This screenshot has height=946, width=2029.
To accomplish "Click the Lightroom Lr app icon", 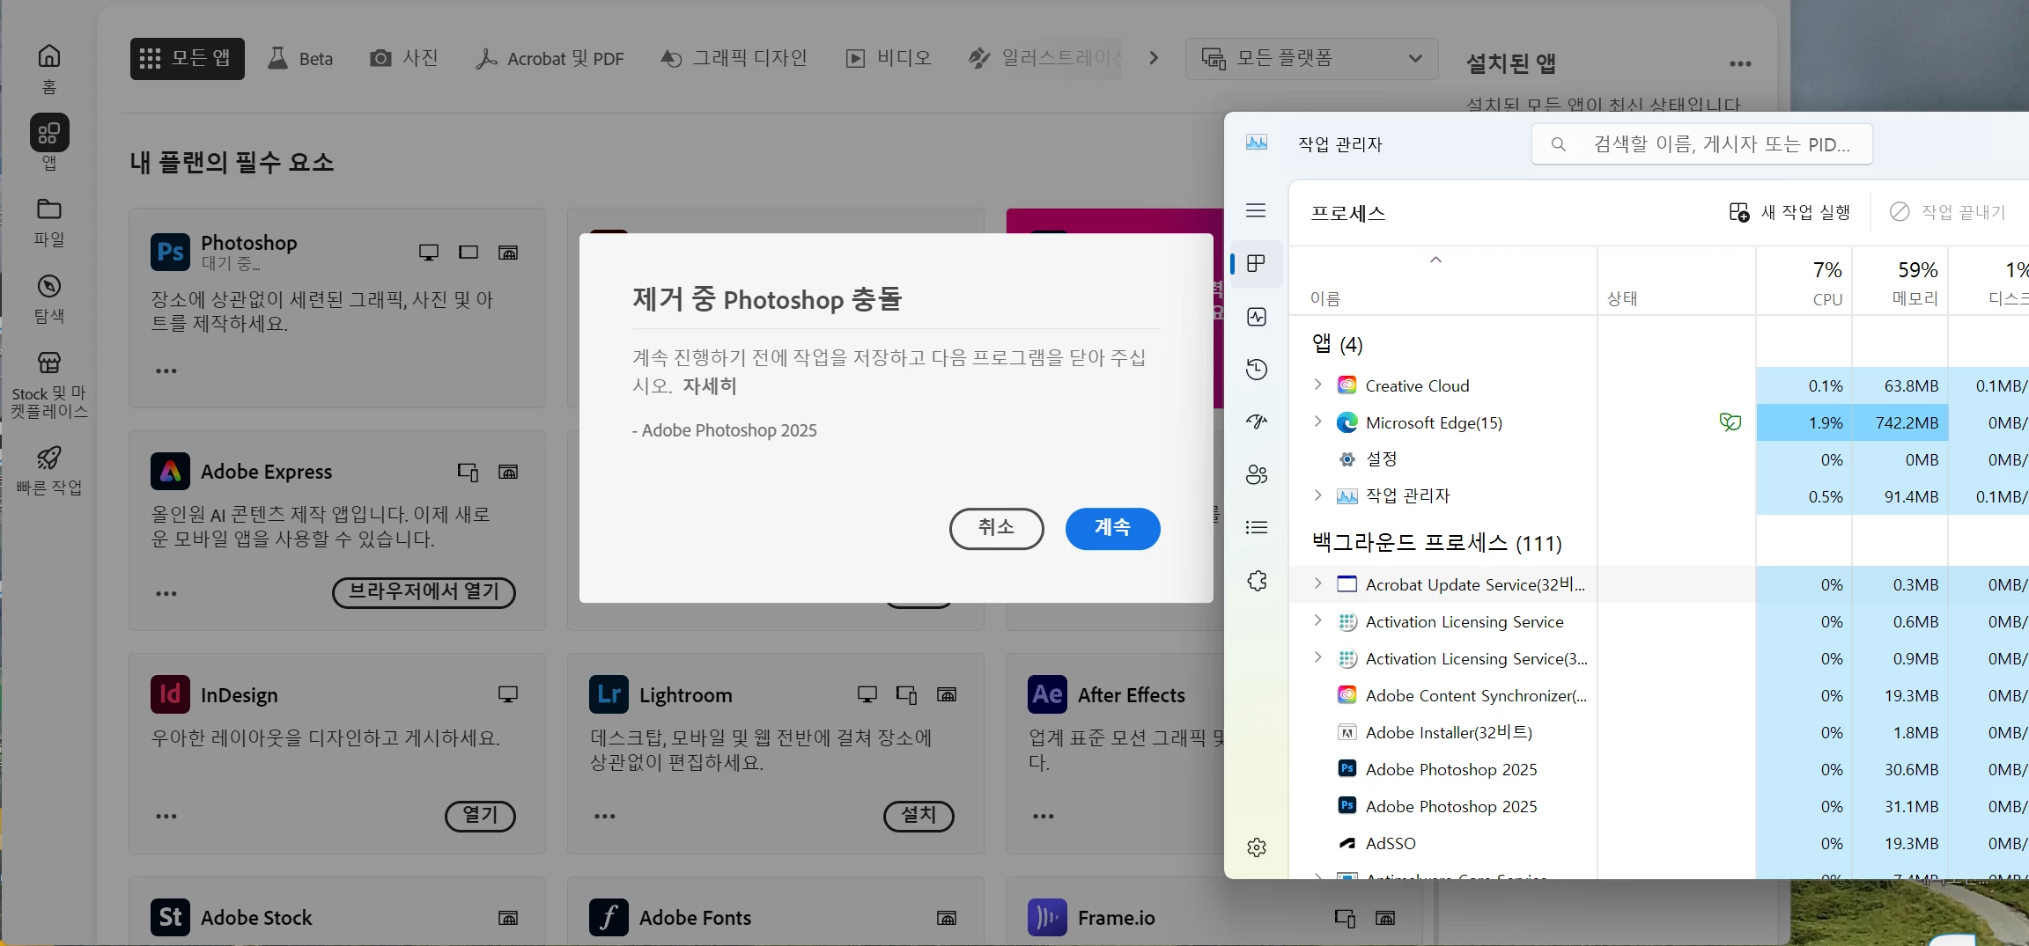I will pos(609,694).
